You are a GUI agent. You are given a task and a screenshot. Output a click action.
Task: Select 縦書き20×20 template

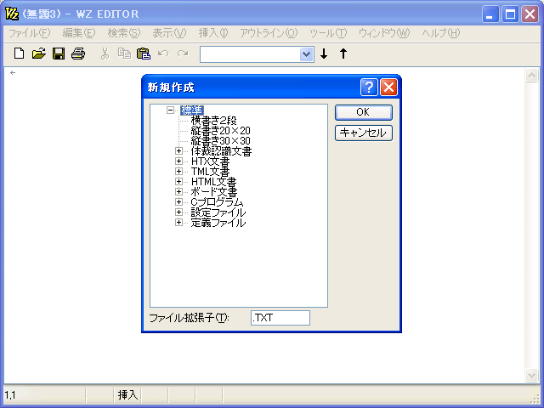(x=220, y=130)
